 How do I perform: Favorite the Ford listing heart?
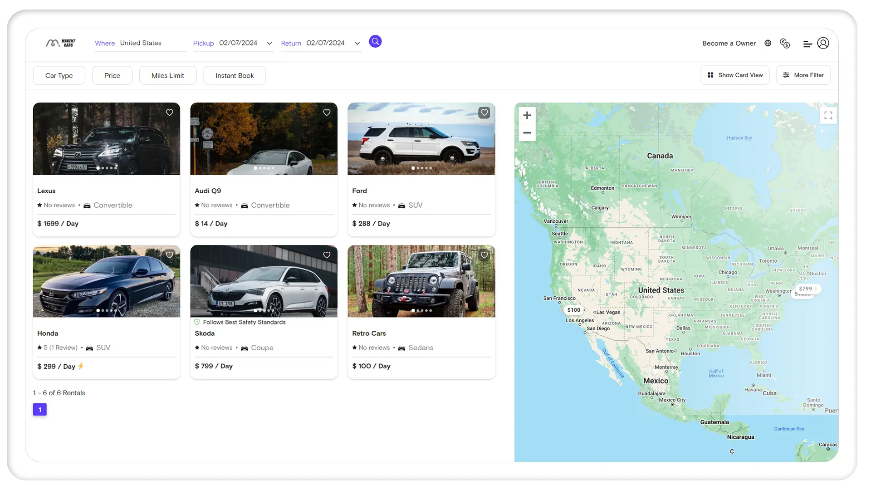(484, 113)
